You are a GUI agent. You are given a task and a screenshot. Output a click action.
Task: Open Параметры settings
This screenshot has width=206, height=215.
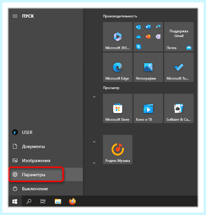46,175
